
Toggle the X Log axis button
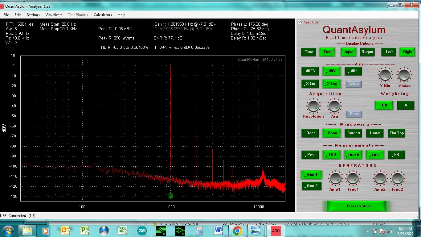332,84
